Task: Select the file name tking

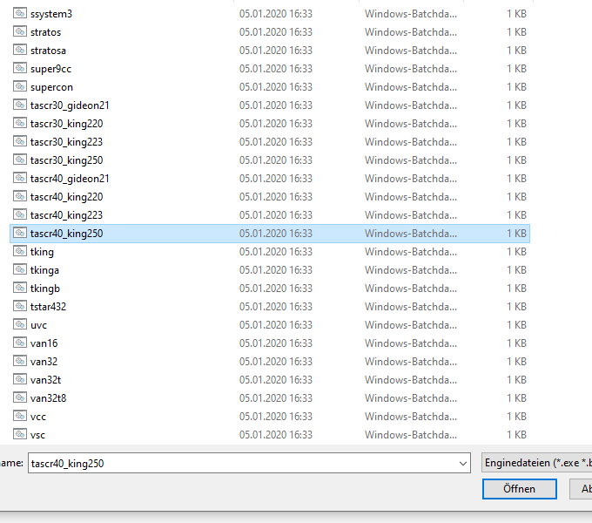Action: (x=42, y=252)
